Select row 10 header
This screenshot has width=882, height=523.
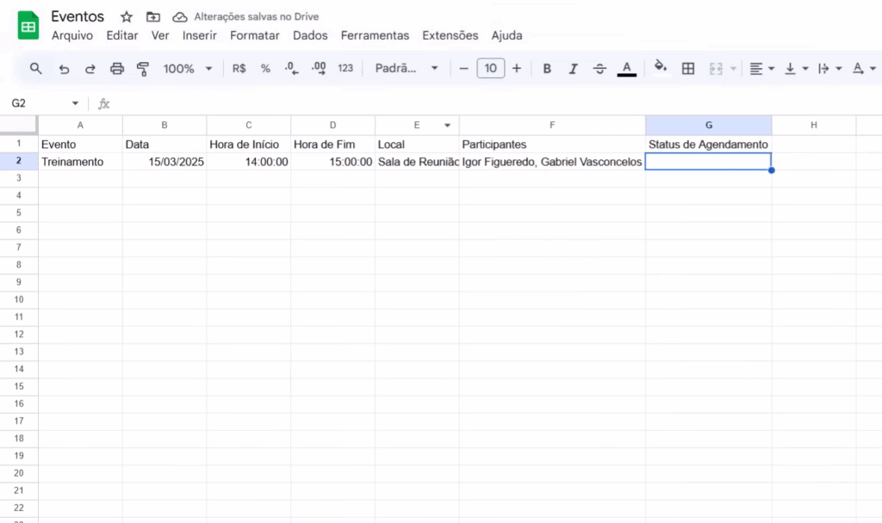(x=19, y=299)
